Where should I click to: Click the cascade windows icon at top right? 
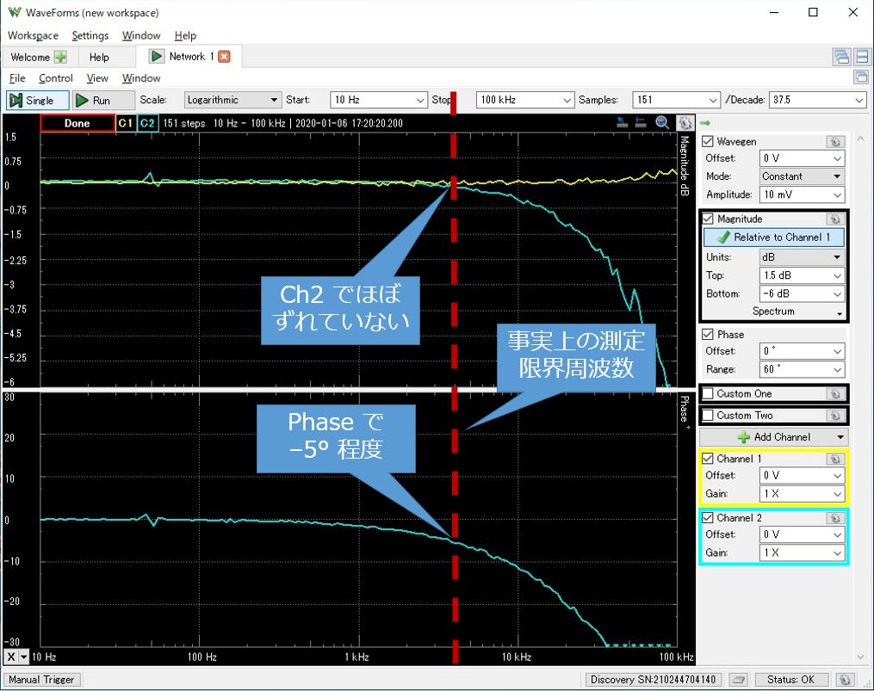(x=840, y=57)
